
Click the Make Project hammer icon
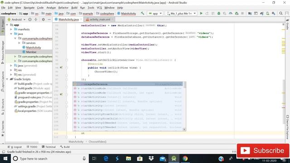pyautogui.click(x=142, y=13)
